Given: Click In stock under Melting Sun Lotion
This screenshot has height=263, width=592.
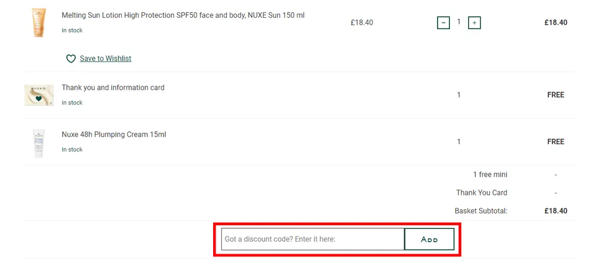Looking at the screenshot, I should point(72,30).
